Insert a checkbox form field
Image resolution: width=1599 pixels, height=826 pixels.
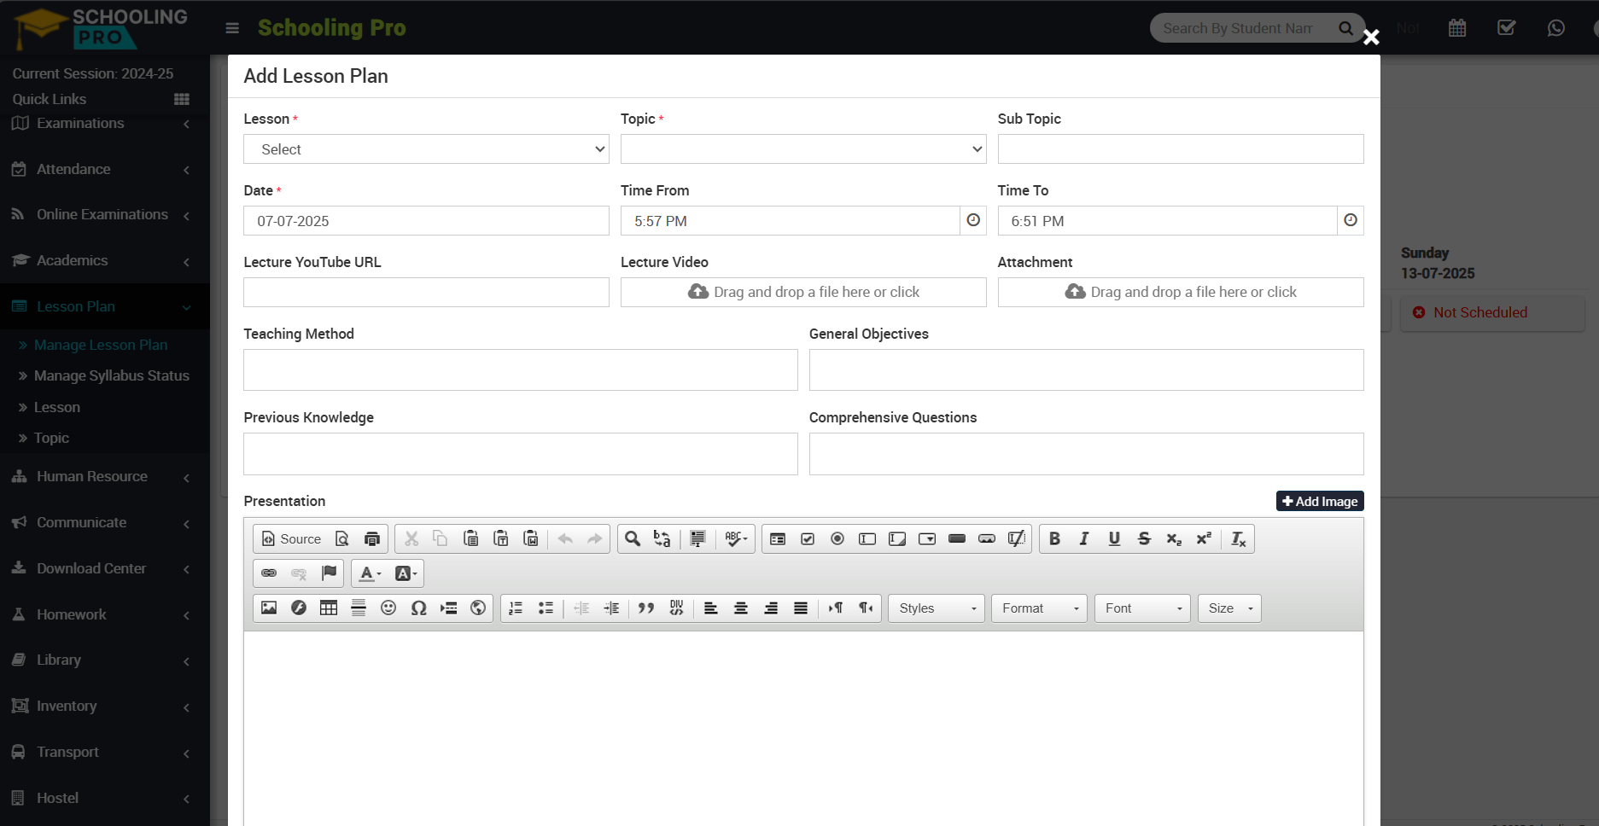[808, 538]
